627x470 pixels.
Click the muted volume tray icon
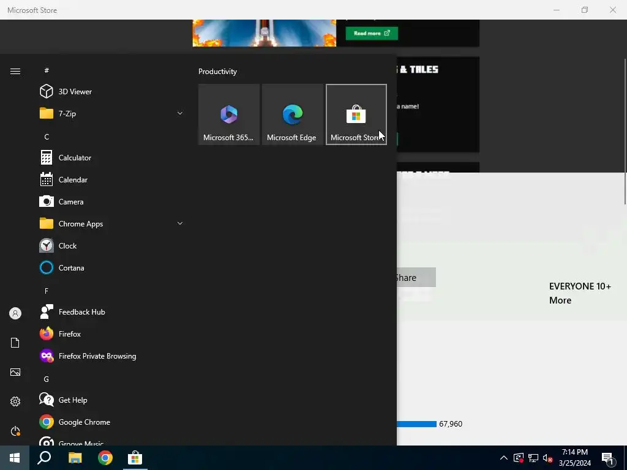(548, 458)
